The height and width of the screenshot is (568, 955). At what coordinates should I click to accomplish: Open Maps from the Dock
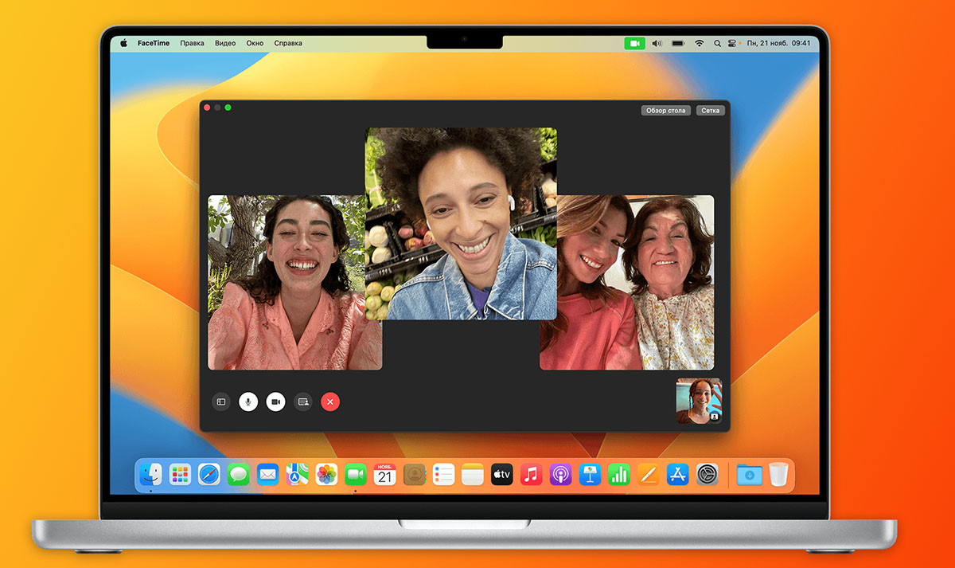tap(297, 475)
